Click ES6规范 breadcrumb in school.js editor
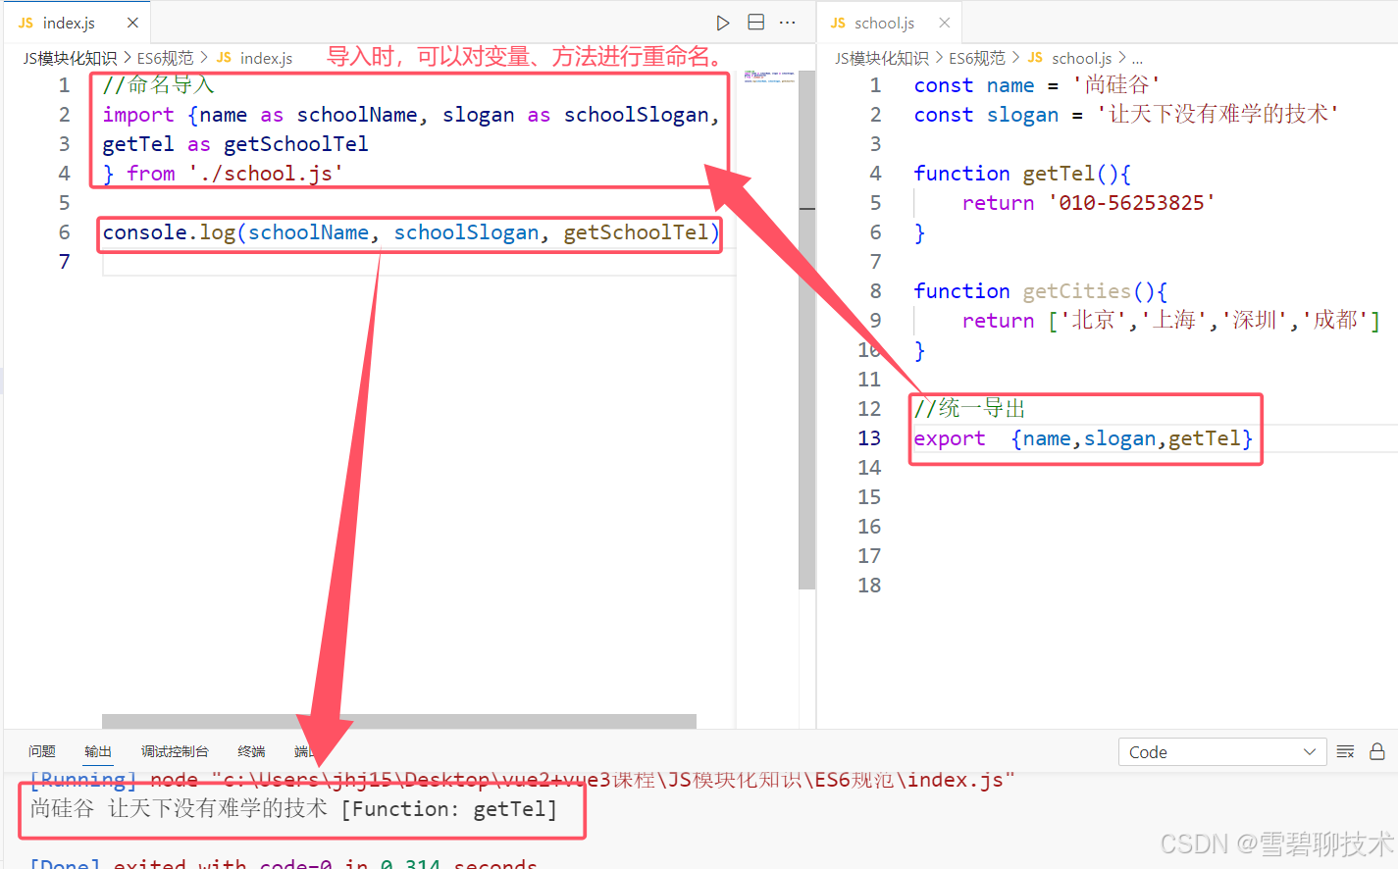The height and width of the screenshot is (869, 1398). click(x=977, y=58)
